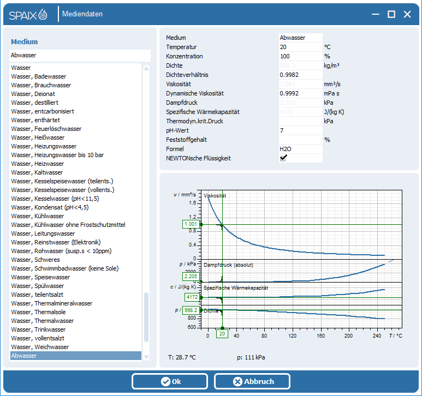The width and height of the screenshot is (422, 396).
Task: Pick Wasser, Kesselspeisewasser (teilents.)
Action: (76, 181)
